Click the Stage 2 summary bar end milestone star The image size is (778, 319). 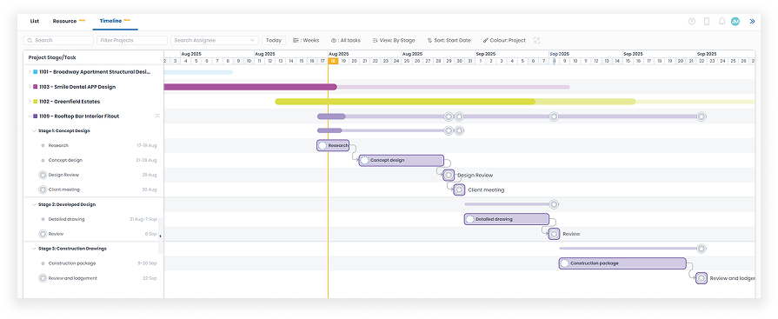(x=555, y=204)
